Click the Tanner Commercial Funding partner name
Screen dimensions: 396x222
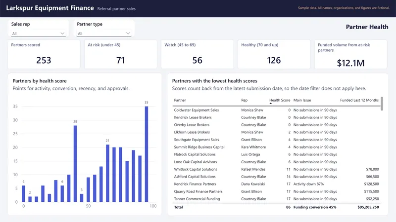click(x=197, y=199)
